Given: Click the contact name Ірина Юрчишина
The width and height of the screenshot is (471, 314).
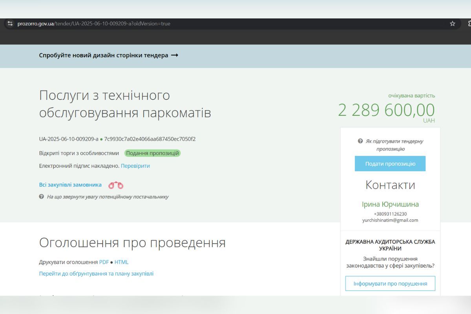Looking at the screenshot, I should click(390, 204).
